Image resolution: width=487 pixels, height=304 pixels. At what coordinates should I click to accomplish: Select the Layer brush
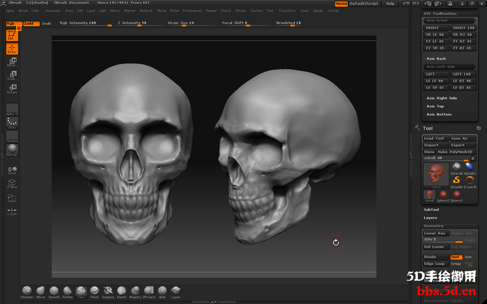coord(176,292)
